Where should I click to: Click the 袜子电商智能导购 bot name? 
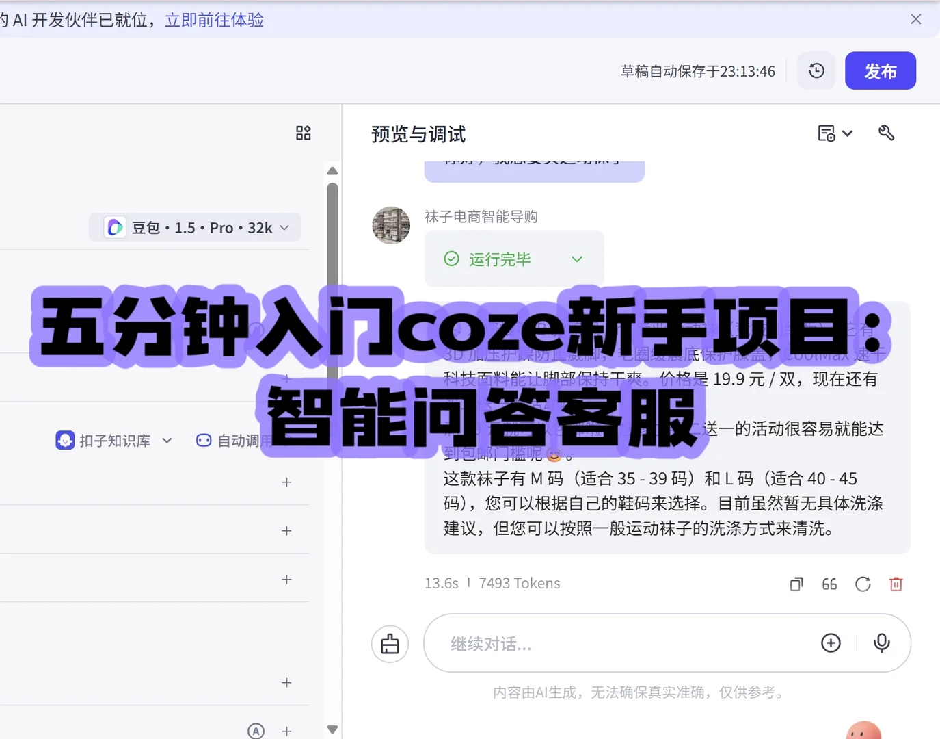pyautogui.click(x=481, y=217)
